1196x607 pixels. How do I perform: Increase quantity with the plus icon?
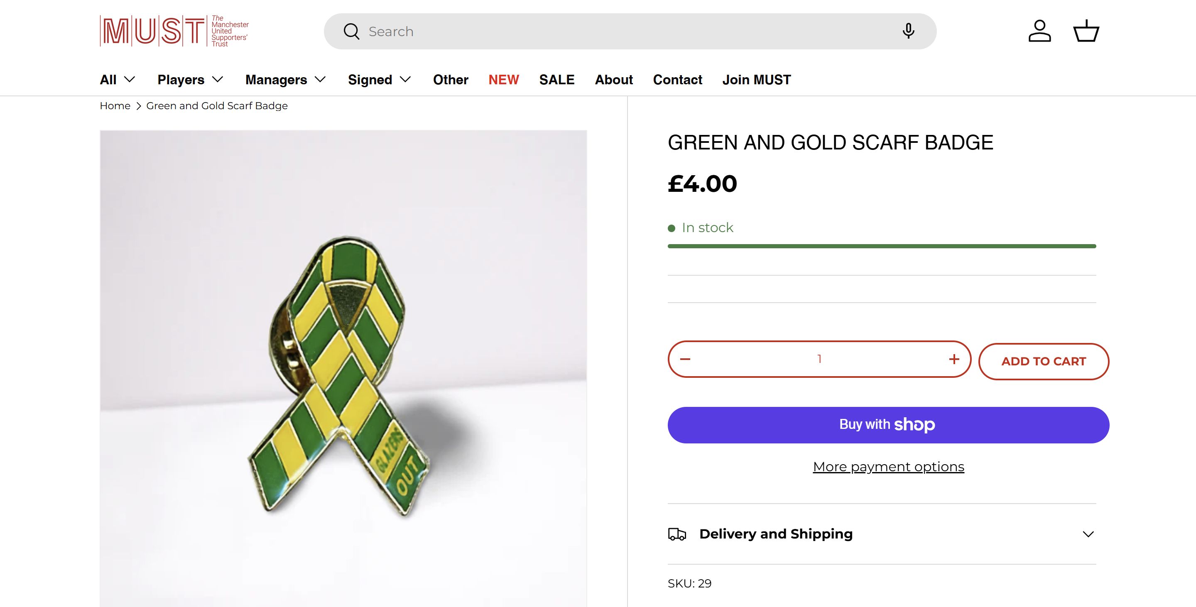click(x=954, y=359)
